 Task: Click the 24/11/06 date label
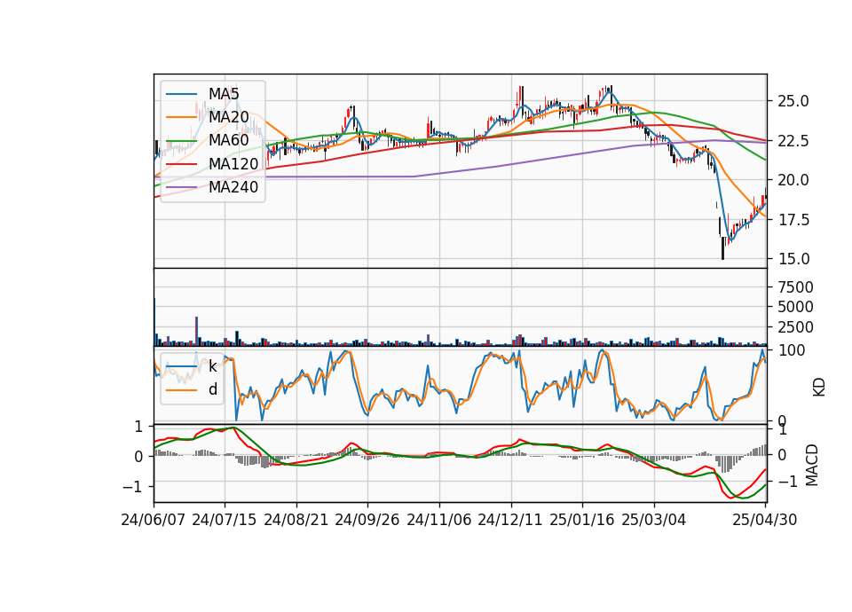439,521
